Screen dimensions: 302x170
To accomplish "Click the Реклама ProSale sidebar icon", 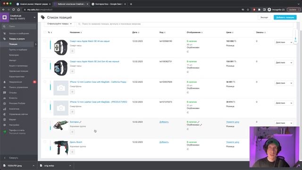I will 4,103.
